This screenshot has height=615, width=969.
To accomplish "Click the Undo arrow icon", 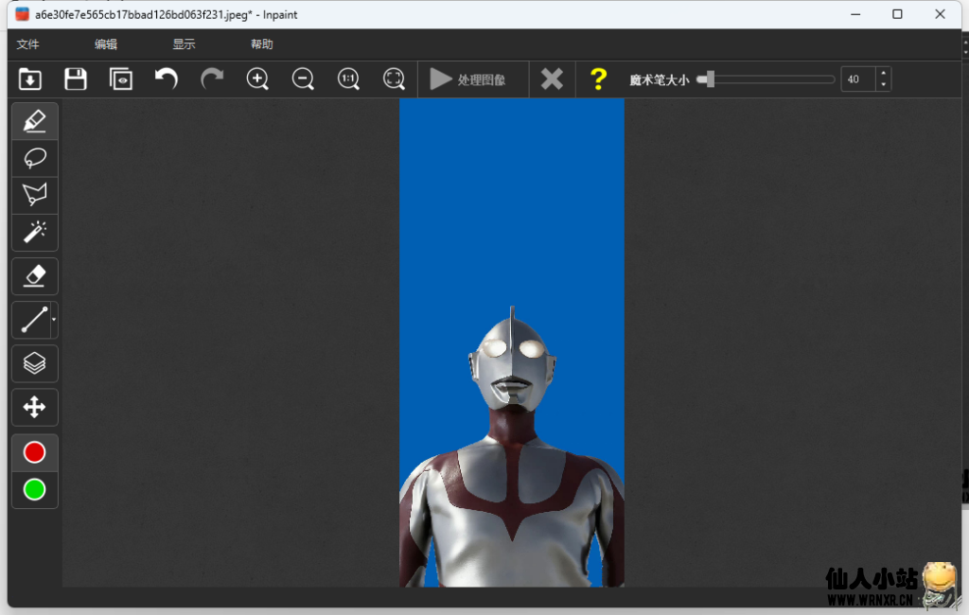I will click(167, 79).
